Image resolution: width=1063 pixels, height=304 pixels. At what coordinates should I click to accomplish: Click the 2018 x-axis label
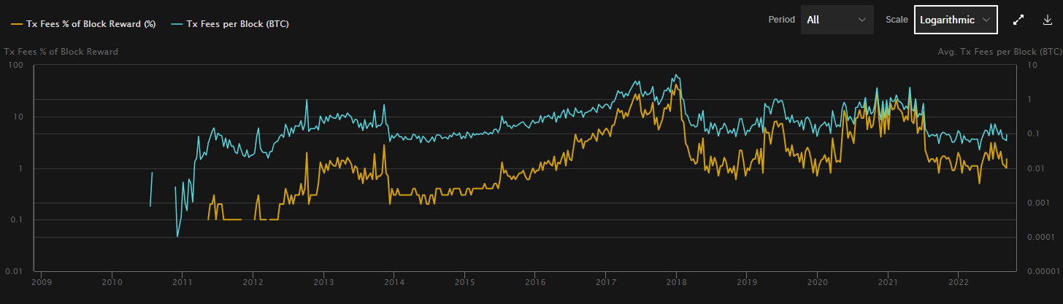[x=676, y=281]
